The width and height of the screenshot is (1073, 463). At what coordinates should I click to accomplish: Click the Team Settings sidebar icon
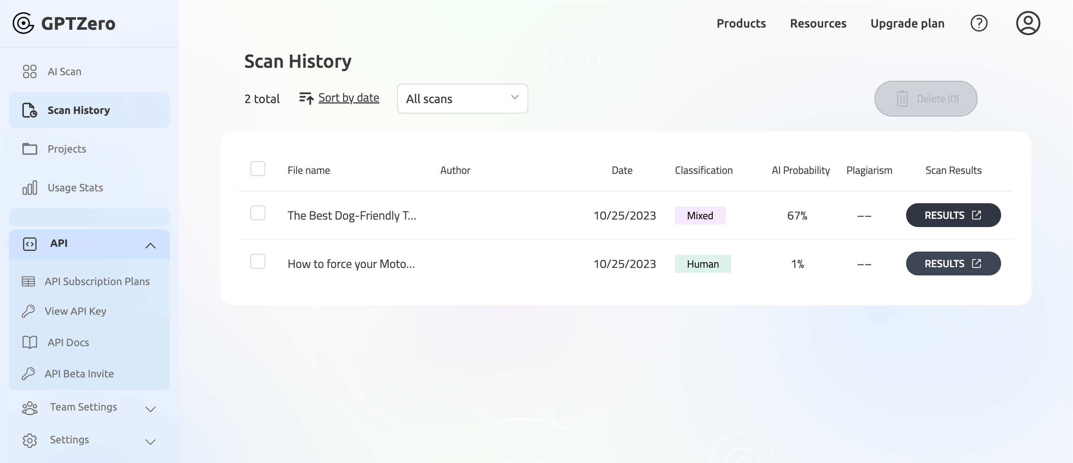click(x=29, y=406)
